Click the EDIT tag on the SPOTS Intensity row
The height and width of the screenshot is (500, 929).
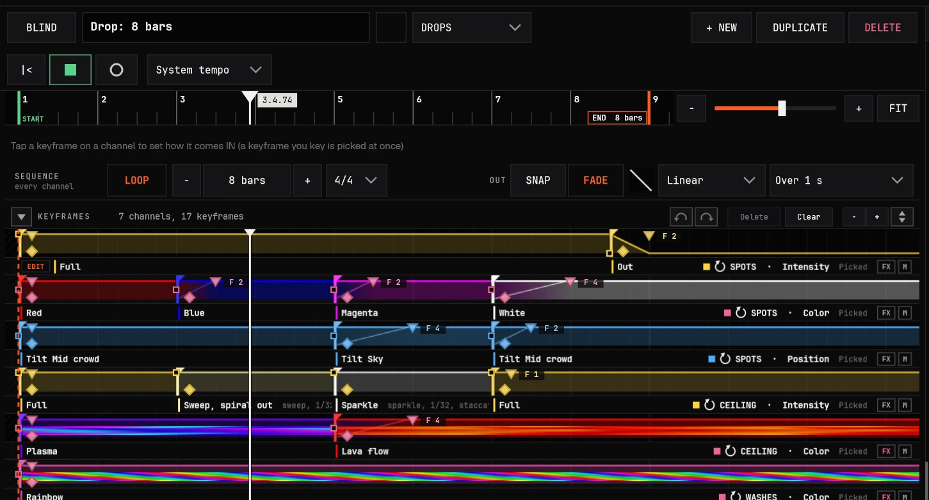click(x=36, y=266)
